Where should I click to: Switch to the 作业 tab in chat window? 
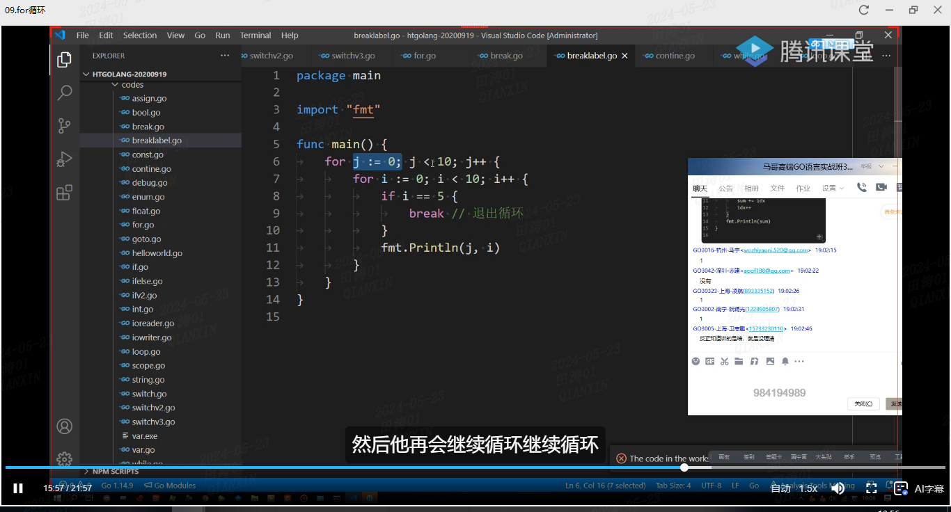(803, 189)
